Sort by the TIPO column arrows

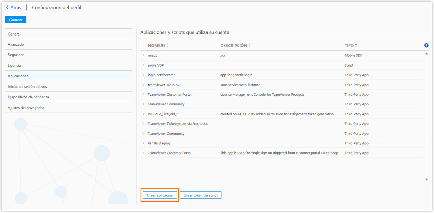356,45
